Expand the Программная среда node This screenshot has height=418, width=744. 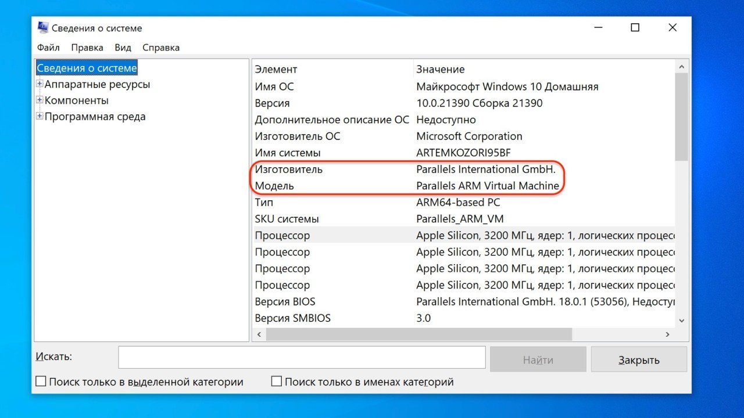pyautogui.click(x=40, y=117)
